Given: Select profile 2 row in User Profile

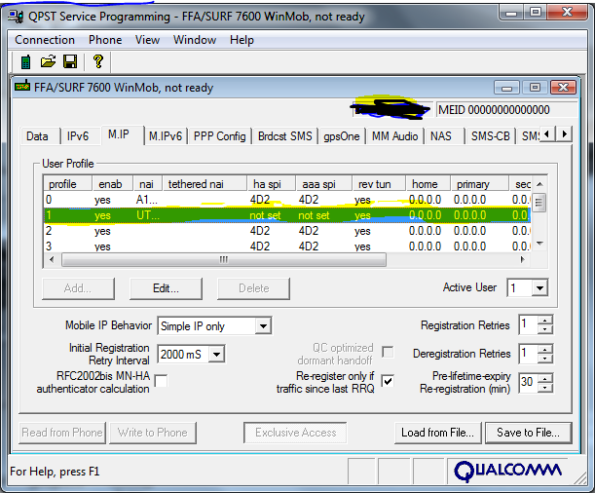Looking at the screenshot, I should click(287, 231).
